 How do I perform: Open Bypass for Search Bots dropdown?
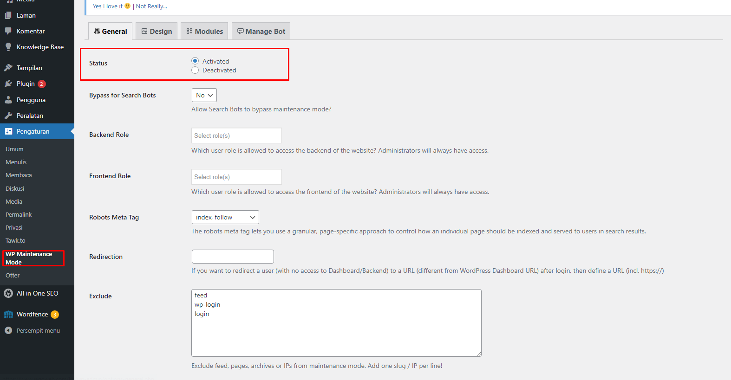click(x=204, y=95)
